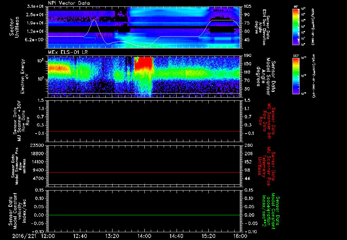Select the 'MU Scanner +30V Raw Data' axis title
Image resolution: width=347 pixels, height=240 pixels.
pyautogui.click(x=21, y=121)
